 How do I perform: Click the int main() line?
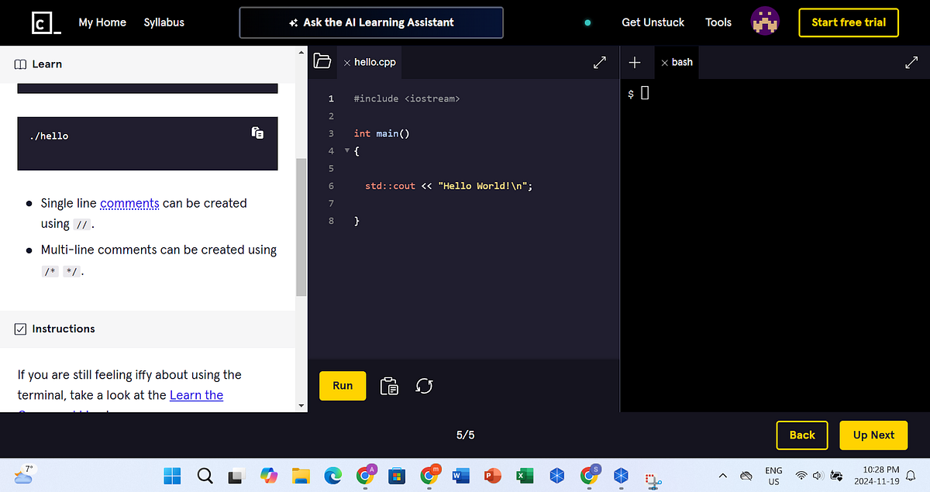coord(381,133)
